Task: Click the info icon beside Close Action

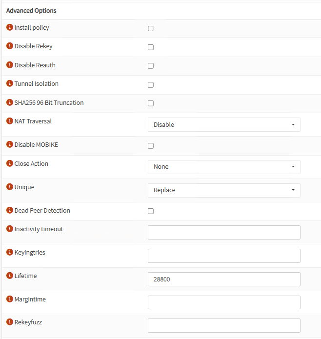Action: click(10, 164)
